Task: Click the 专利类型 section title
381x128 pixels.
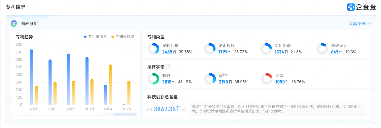Action: click(156, 37)
